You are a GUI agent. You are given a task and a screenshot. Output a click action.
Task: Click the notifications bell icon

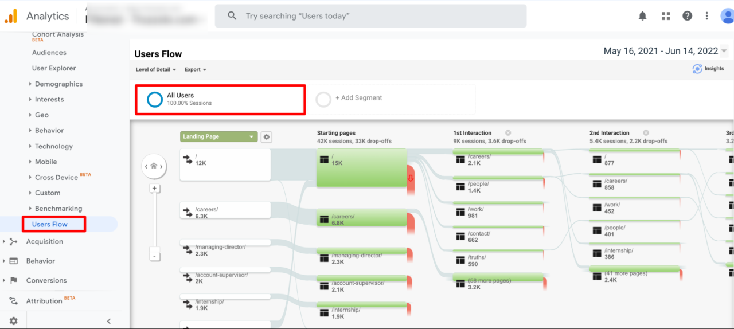[643, 16]
